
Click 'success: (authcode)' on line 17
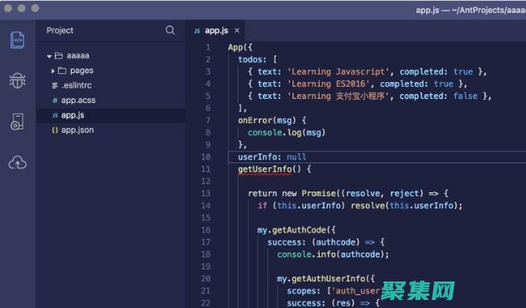[313, 242]
